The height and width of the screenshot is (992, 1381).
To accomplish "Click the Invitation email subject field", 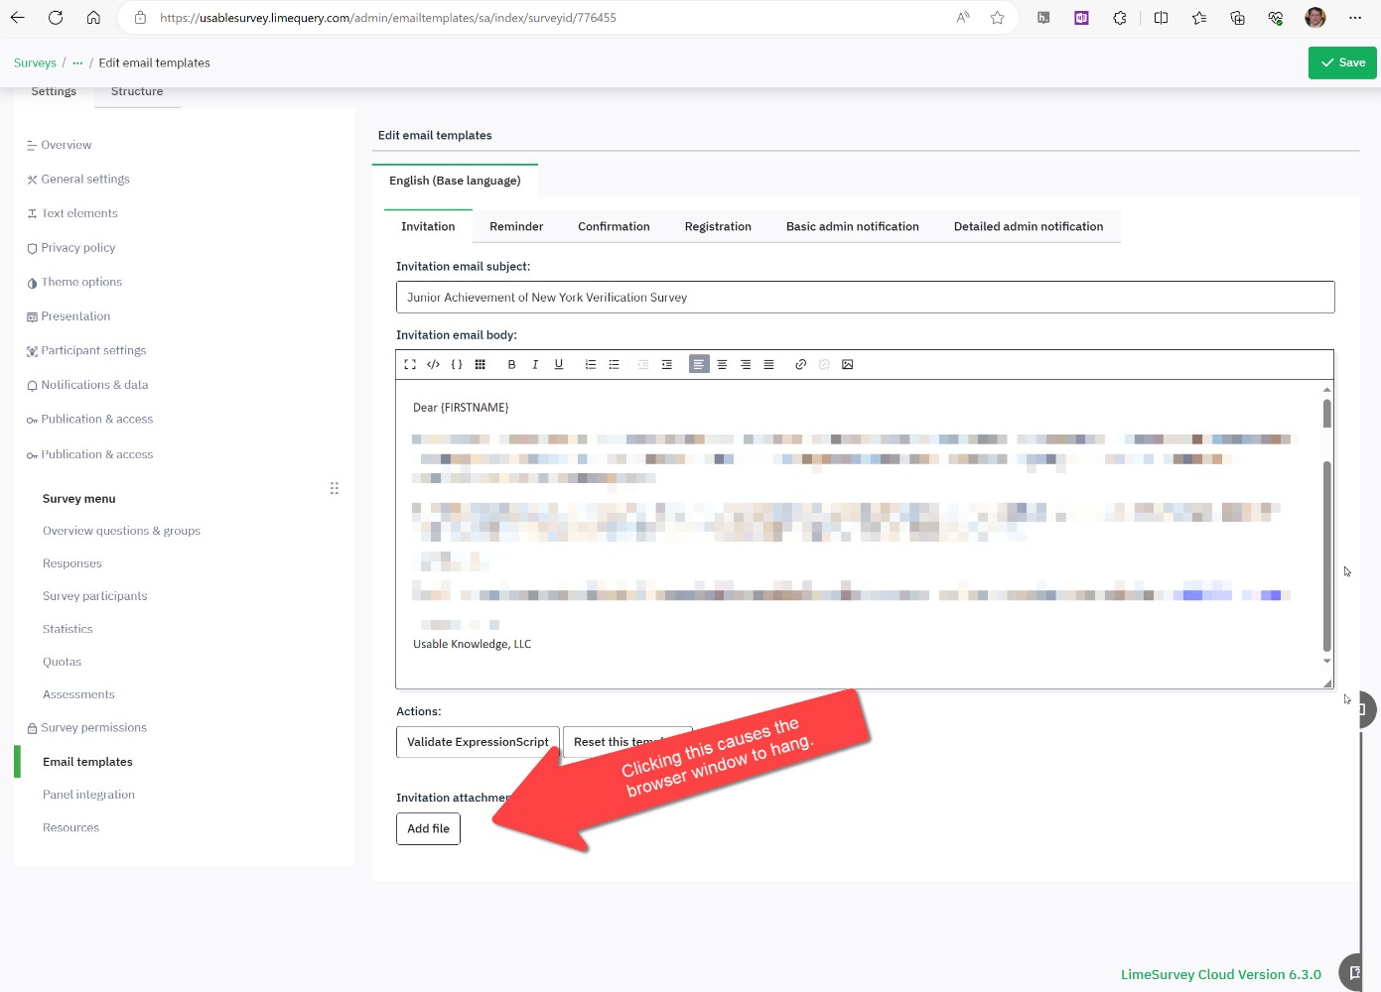I will [x=865, y=297].
